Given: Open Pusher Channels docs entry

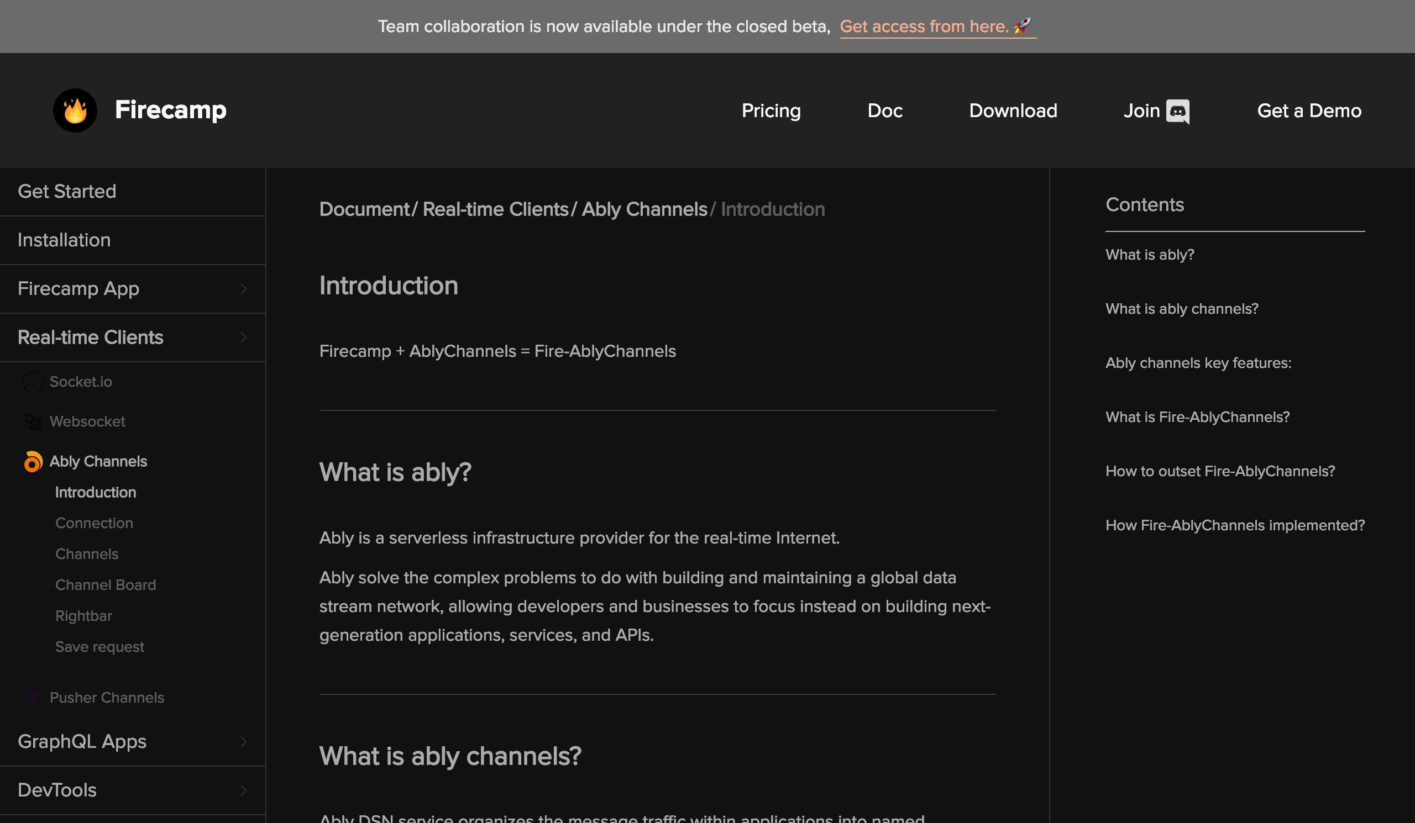Looking at the screenshot, I should 107,697.
